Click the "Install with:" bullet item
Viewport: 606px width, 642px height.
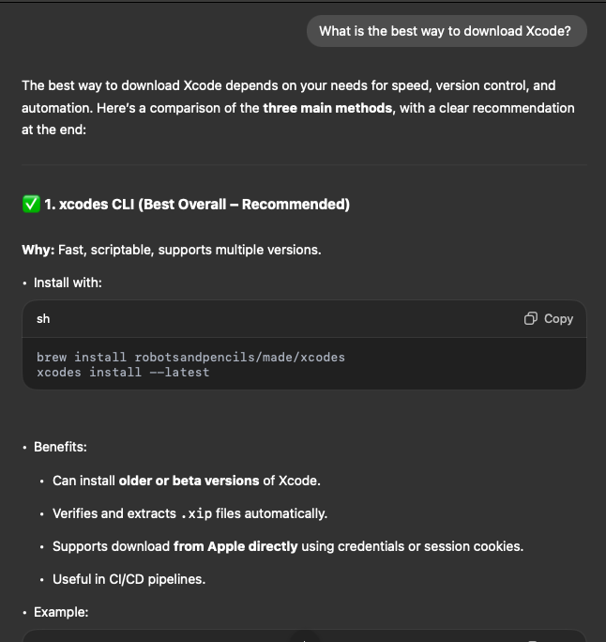pyautogui.click(x=68, y=283)
